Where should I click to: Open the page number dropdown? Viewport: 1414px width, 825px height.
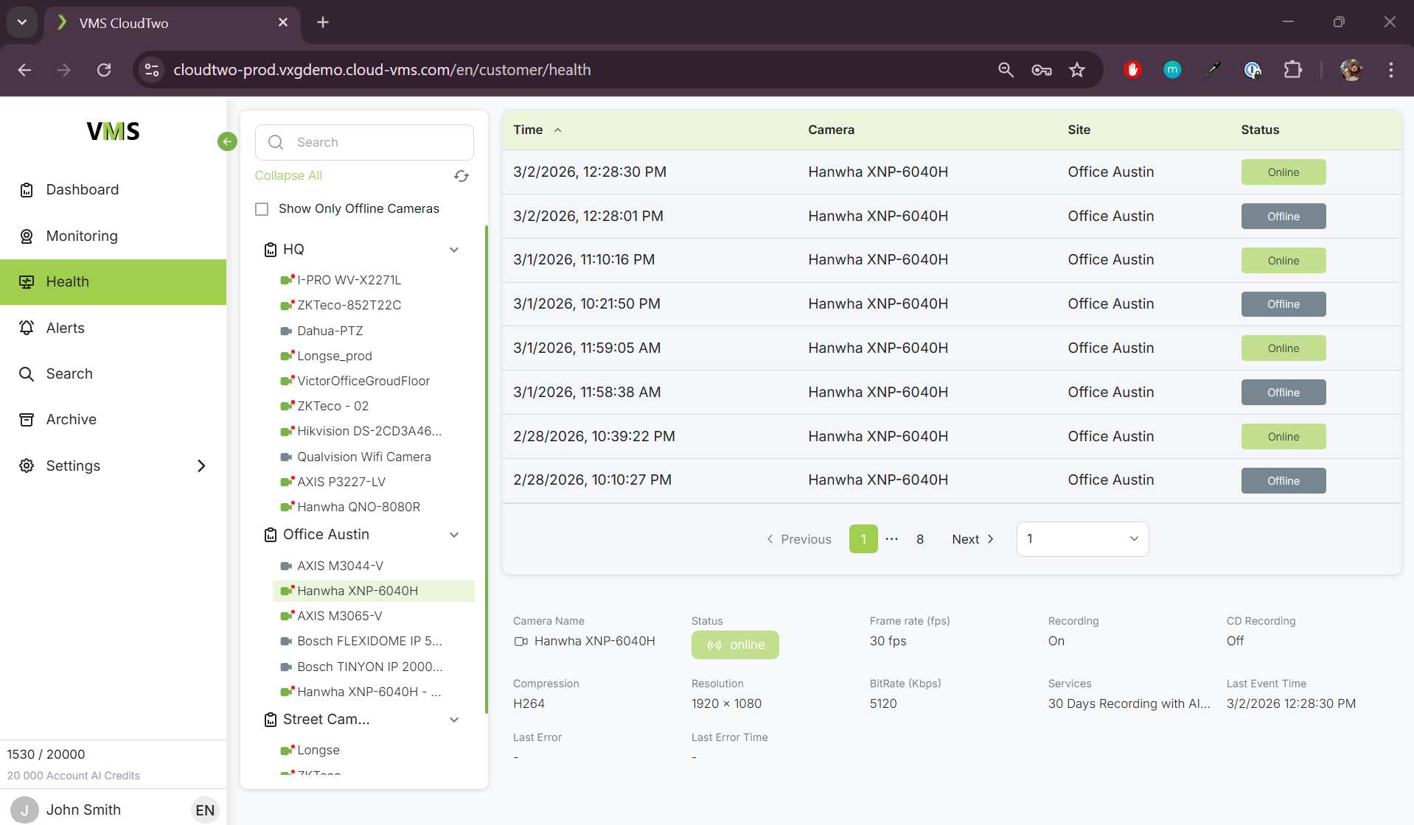[x=1082, y=539]
